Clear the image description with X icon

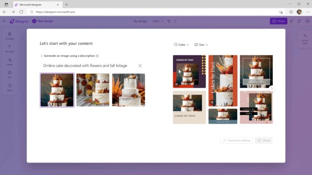click(x=140, y=66)
